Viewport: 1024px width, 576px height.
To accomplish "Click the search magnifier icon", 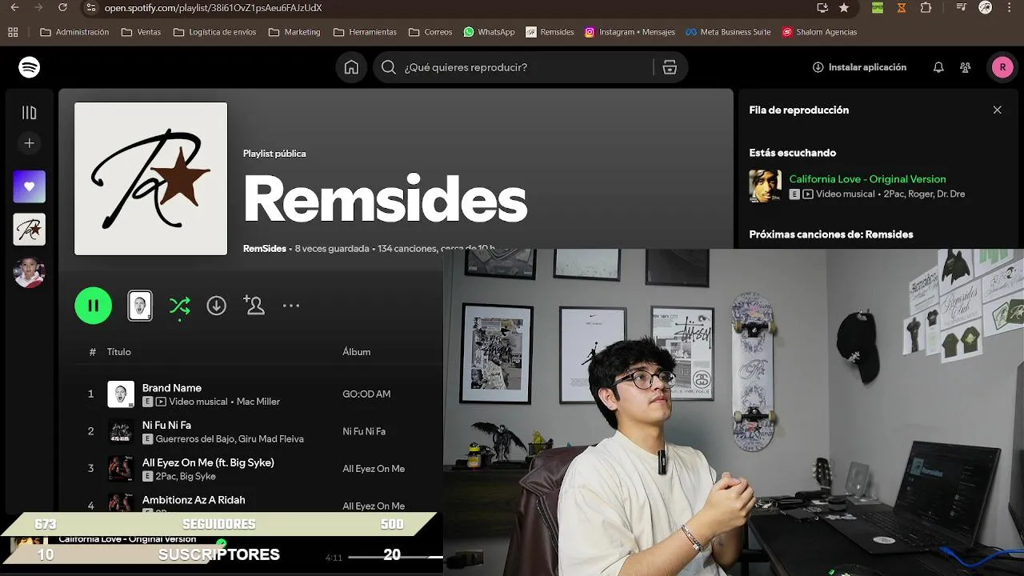I will click(x=389, y=67).
